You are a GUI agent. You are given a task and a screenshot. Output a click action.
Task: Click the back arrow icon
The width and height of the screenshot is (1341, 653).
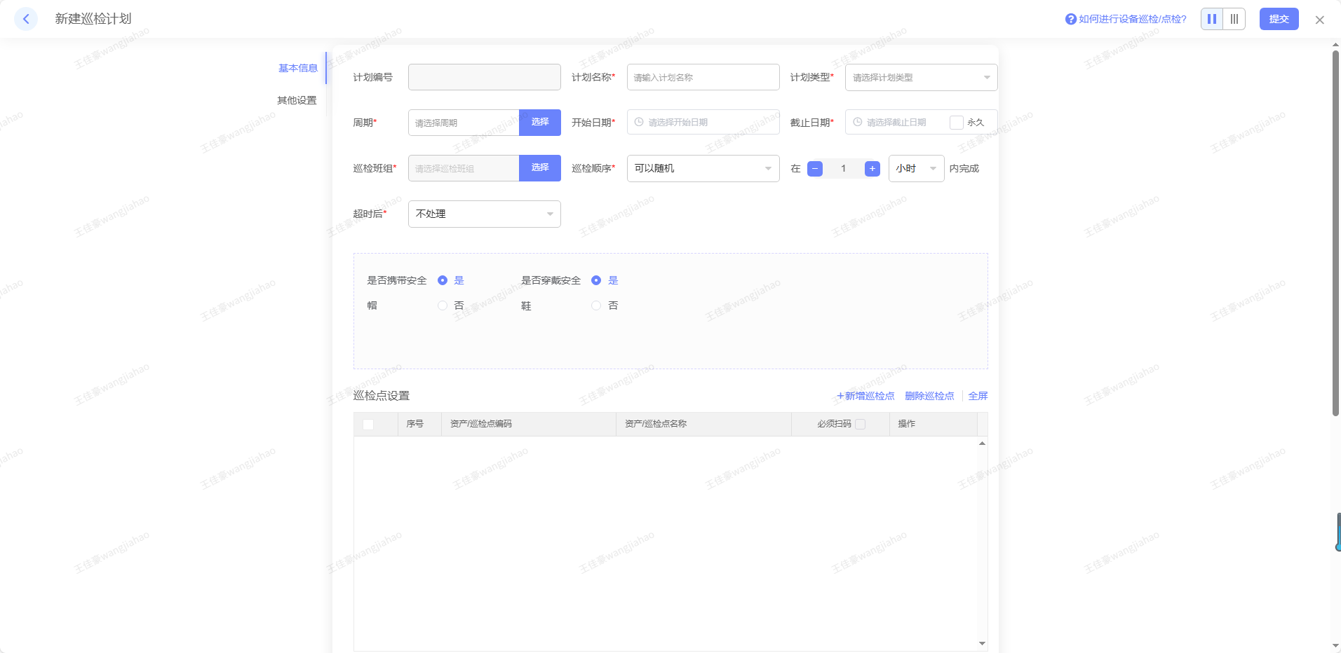[x=26, y=19]
